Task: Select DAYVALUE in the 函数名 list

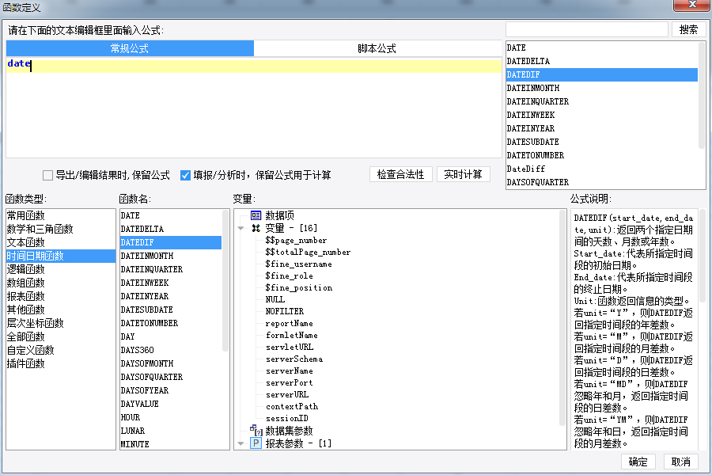Action: (x=171, y=404)
